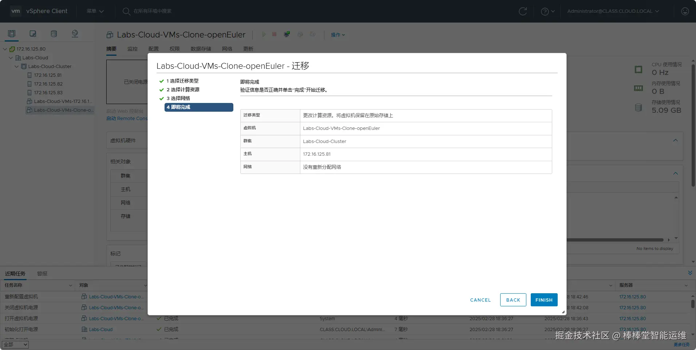696x350 pixels.
Task: Switch to Networking inventory icon
Action: click(75, 34)
